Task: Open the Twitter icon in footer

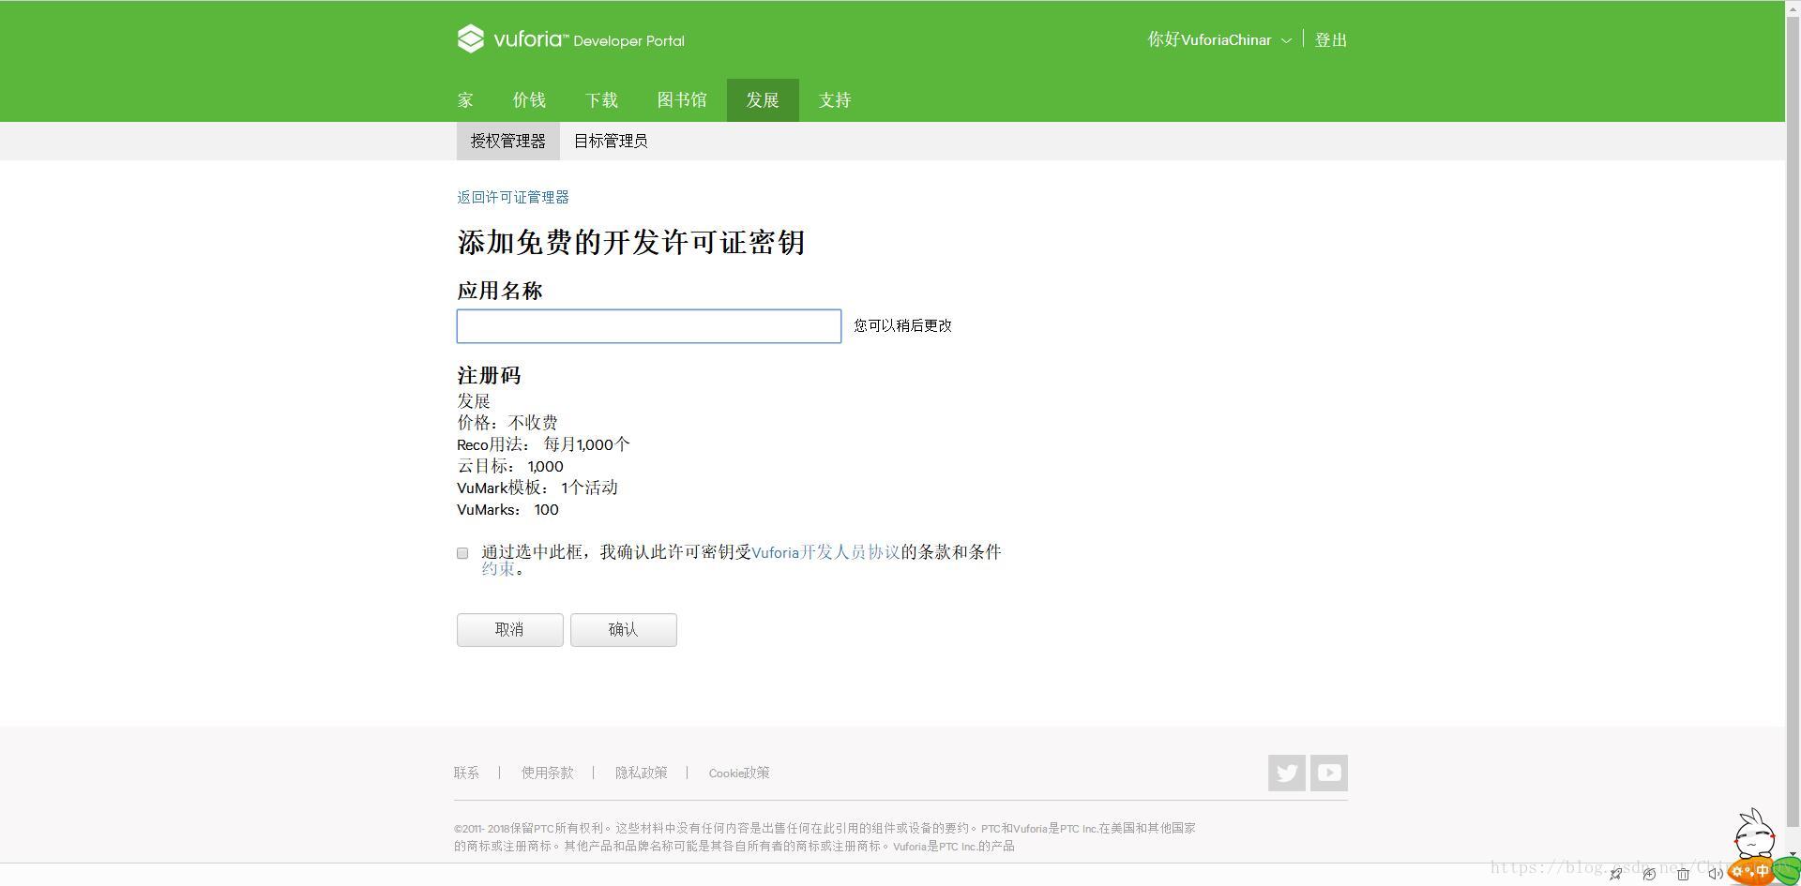Action: click(1286, 773)
